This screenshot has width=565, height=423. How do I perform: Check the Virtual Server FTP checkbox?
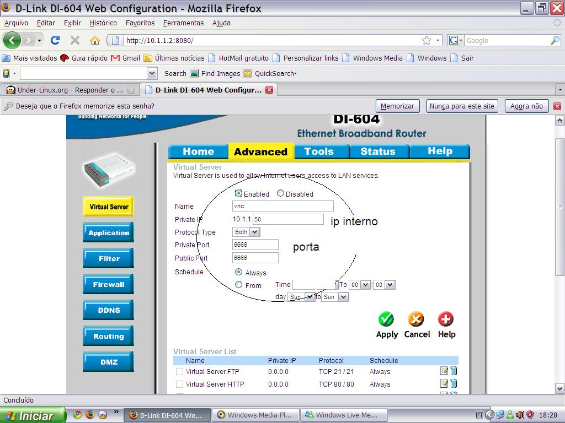(x=179, y=371)
